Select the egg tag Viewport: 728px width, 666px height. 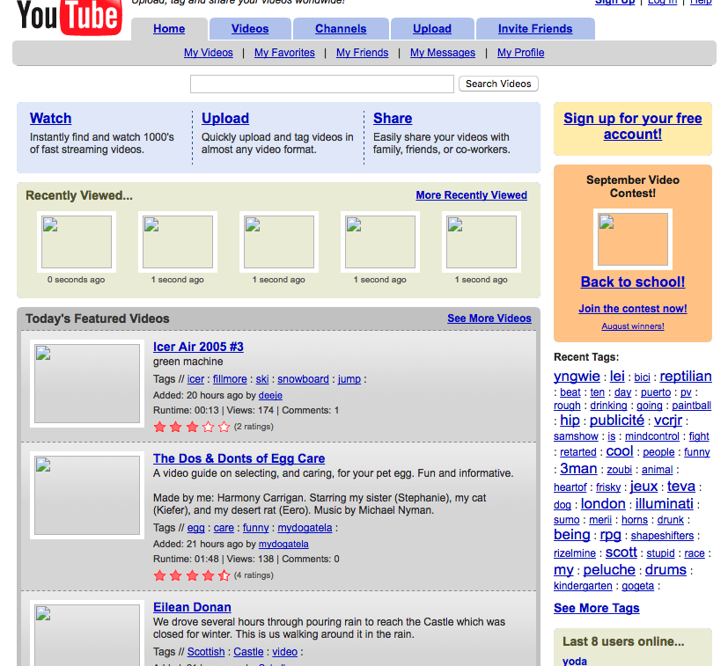point(196,528)
